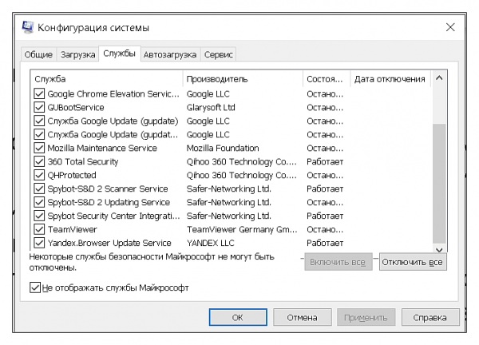Select Mozilla Foundation manufacturer cell
Viewport: 479px width, 345px height.
pos(223,148)
